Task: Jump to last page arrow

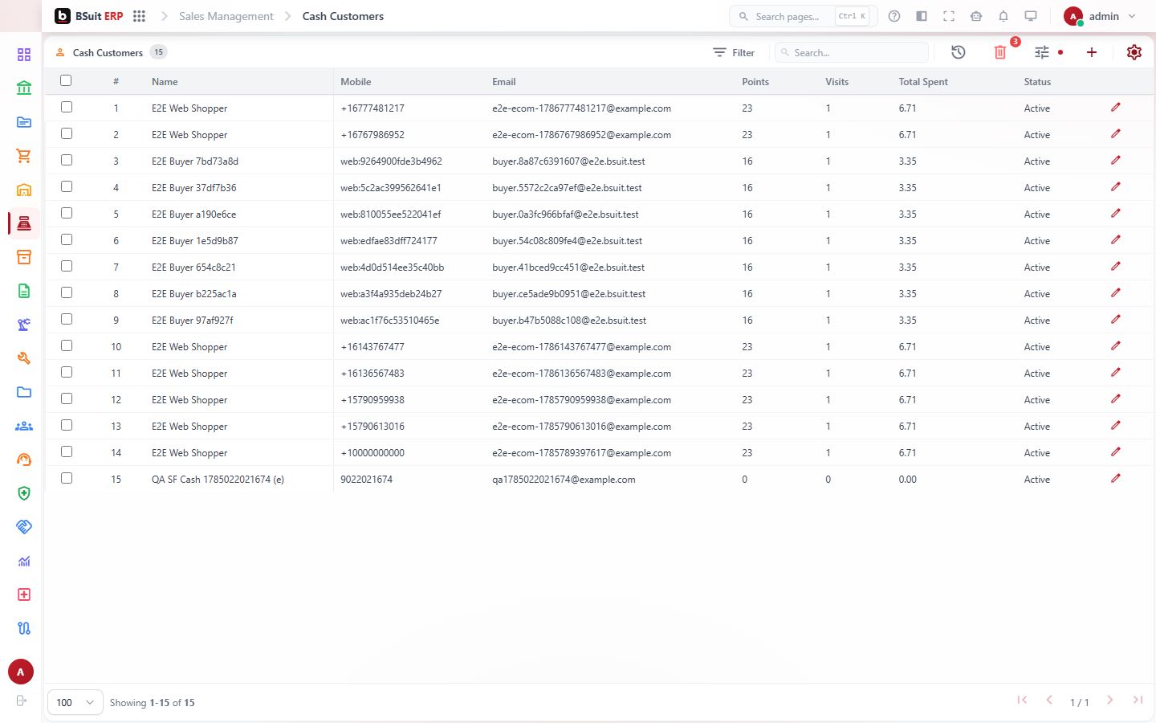Action: coord(1138,701)
